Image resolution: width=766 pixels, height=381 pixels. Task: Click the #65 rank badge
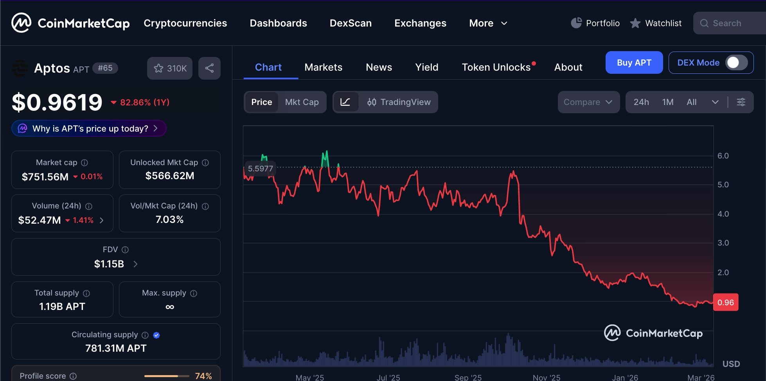tap(105, 68)
